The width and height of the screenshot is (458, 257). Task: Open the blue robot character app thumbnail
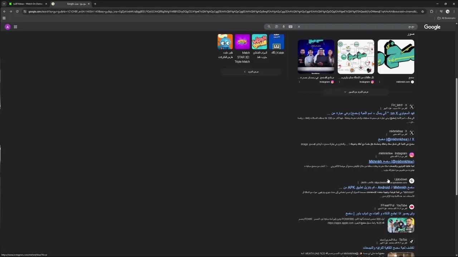225,42
